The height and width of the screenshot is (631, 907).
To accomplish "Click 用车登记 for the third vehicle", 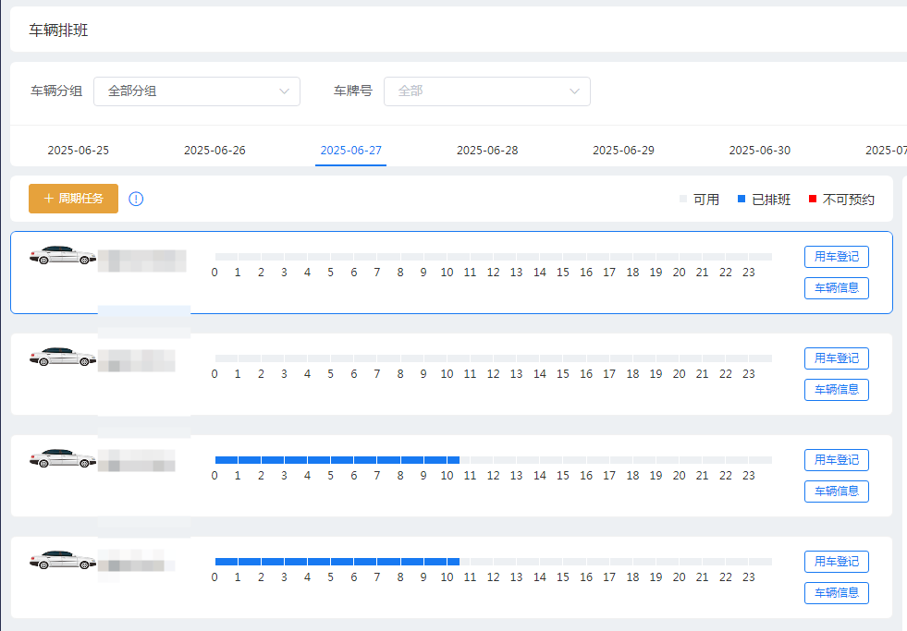I will [x=837, y=460].
